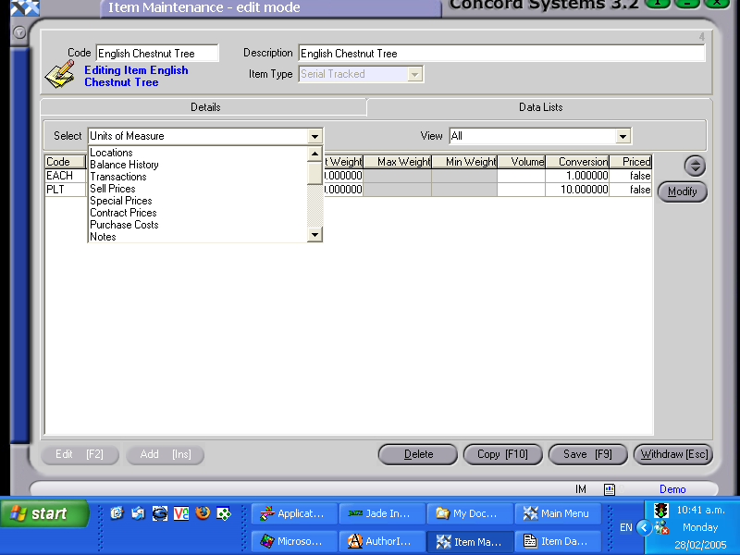740x555 pixels.
Task: Open the up/down record navigator circle icon
Action: [695, 166]
